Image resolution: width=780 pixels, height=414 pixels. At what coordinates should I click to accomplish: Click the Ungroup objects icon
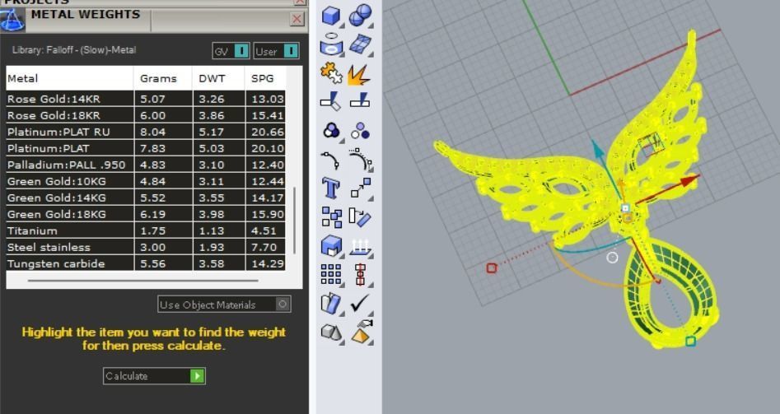click(x=360, y=131)
